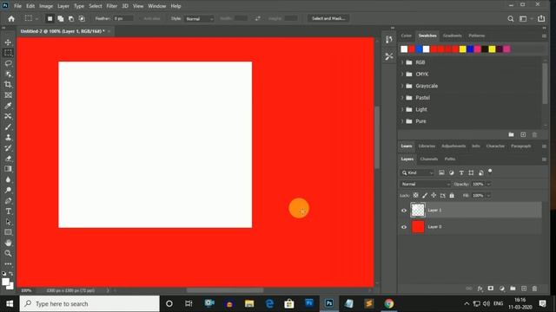
Task: Toggle pixel layer filter
Action: [x=441, y=172]
